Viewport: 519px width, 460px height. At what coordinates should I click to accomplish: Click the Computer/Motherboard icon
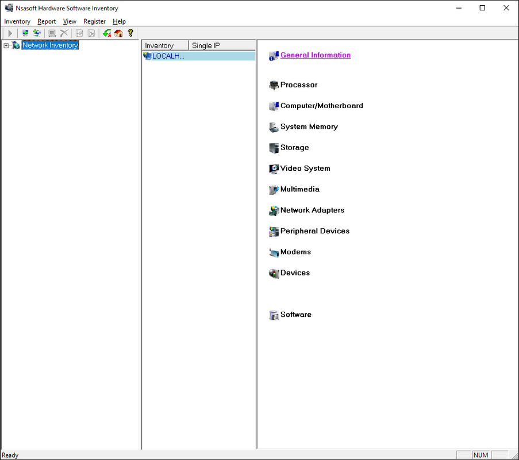click(274, 106)
